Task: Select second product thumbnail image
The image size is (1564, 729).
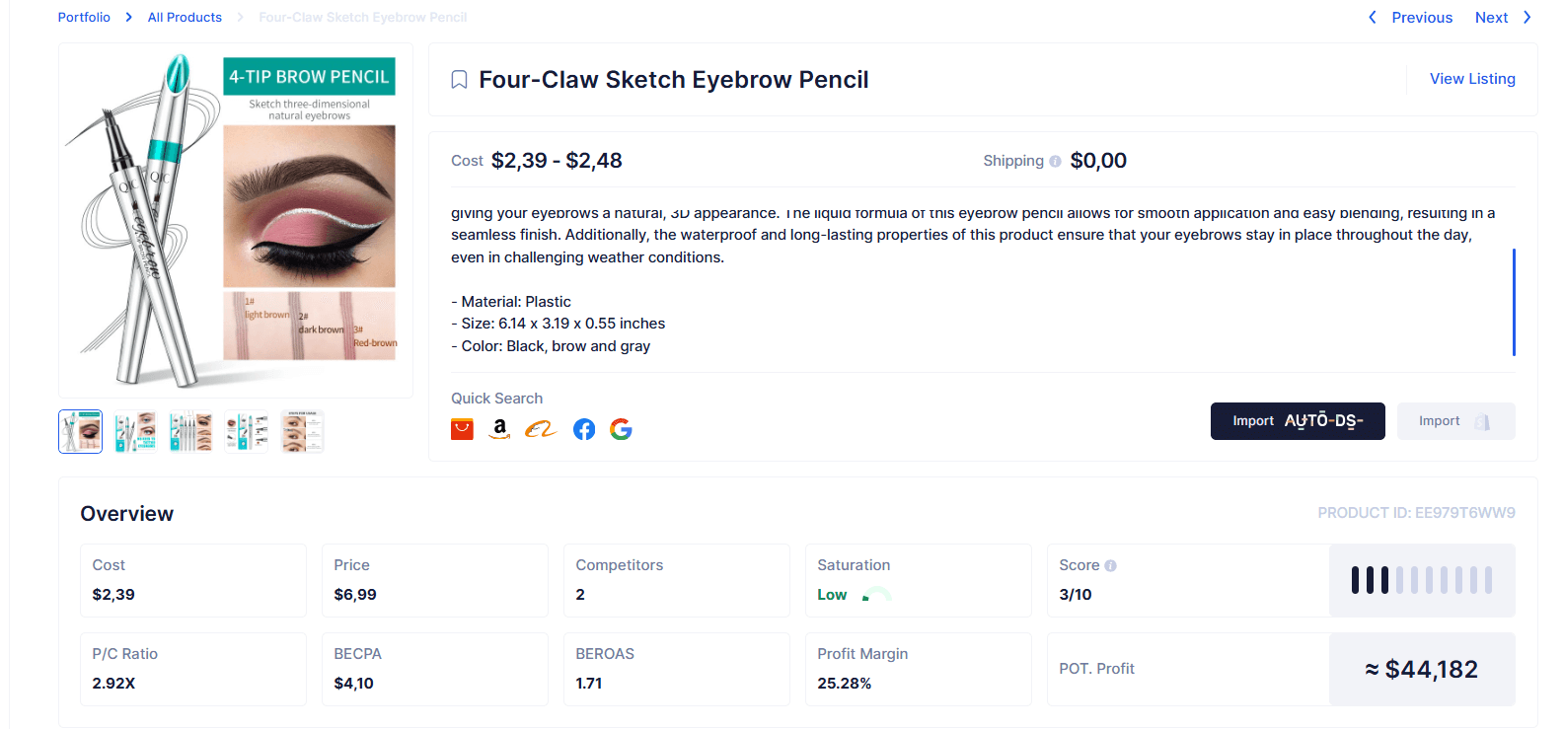Action: pyautogui.click(x=135, y=432)
